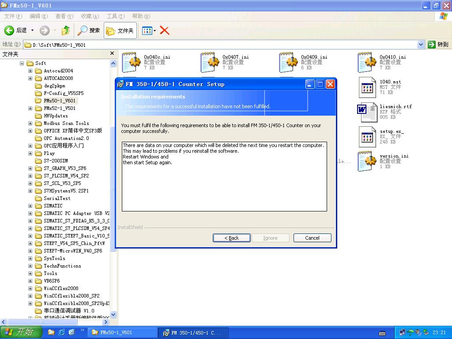Select the 0x0409.ini file icon
Viewport: 452px width, 339px height.
(x=288, y=62)
